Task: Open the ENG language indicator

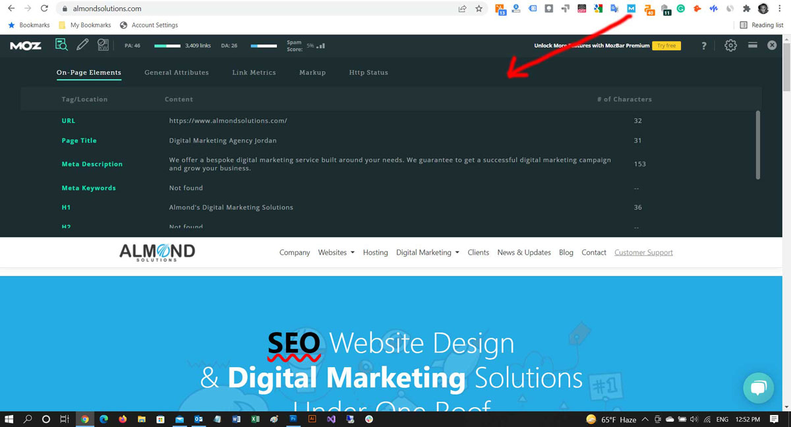Action: [x=722, y=419]
